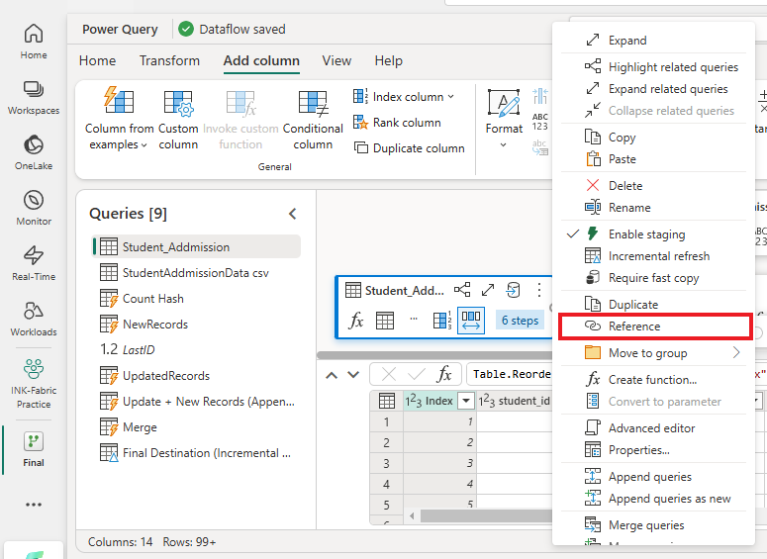This screenshot has height=559, width=767.
Task: Open Advanced editor from menu
Action: pyautogui.click(x=653, y=428)
